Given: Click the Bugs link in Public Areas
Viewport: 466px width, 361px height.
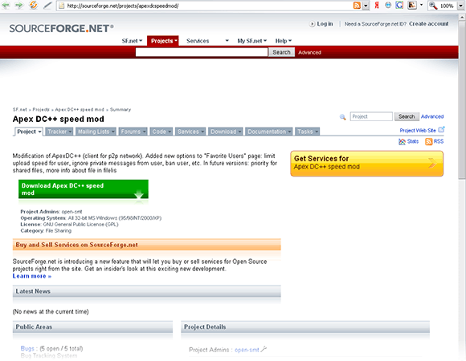Looking at the screenshot, I should [x=27, y=348].
